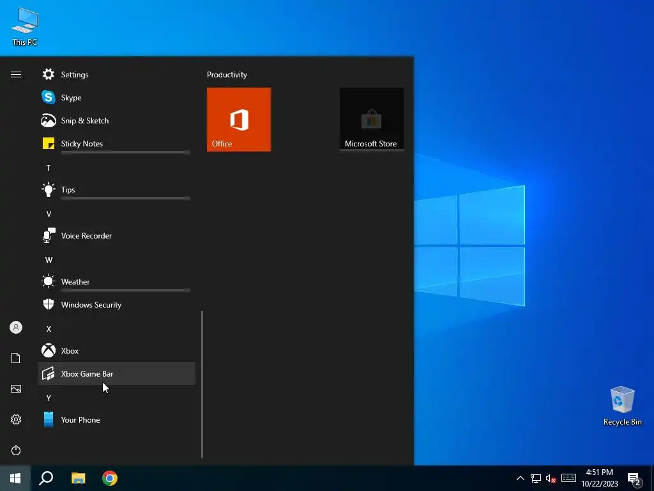Viewport: 654px width, 491px height.
Task: Open the network status tray icon
Action: pos(536,478)
